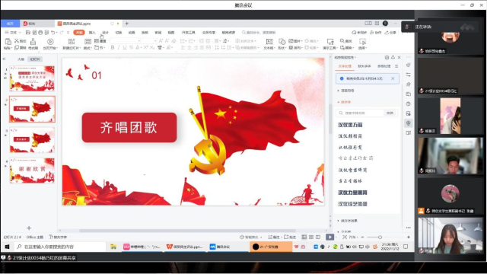The width and height of the screenshot is (487, 274).
Task: Click the Cut scissors icon
Action: coord(17,40)
